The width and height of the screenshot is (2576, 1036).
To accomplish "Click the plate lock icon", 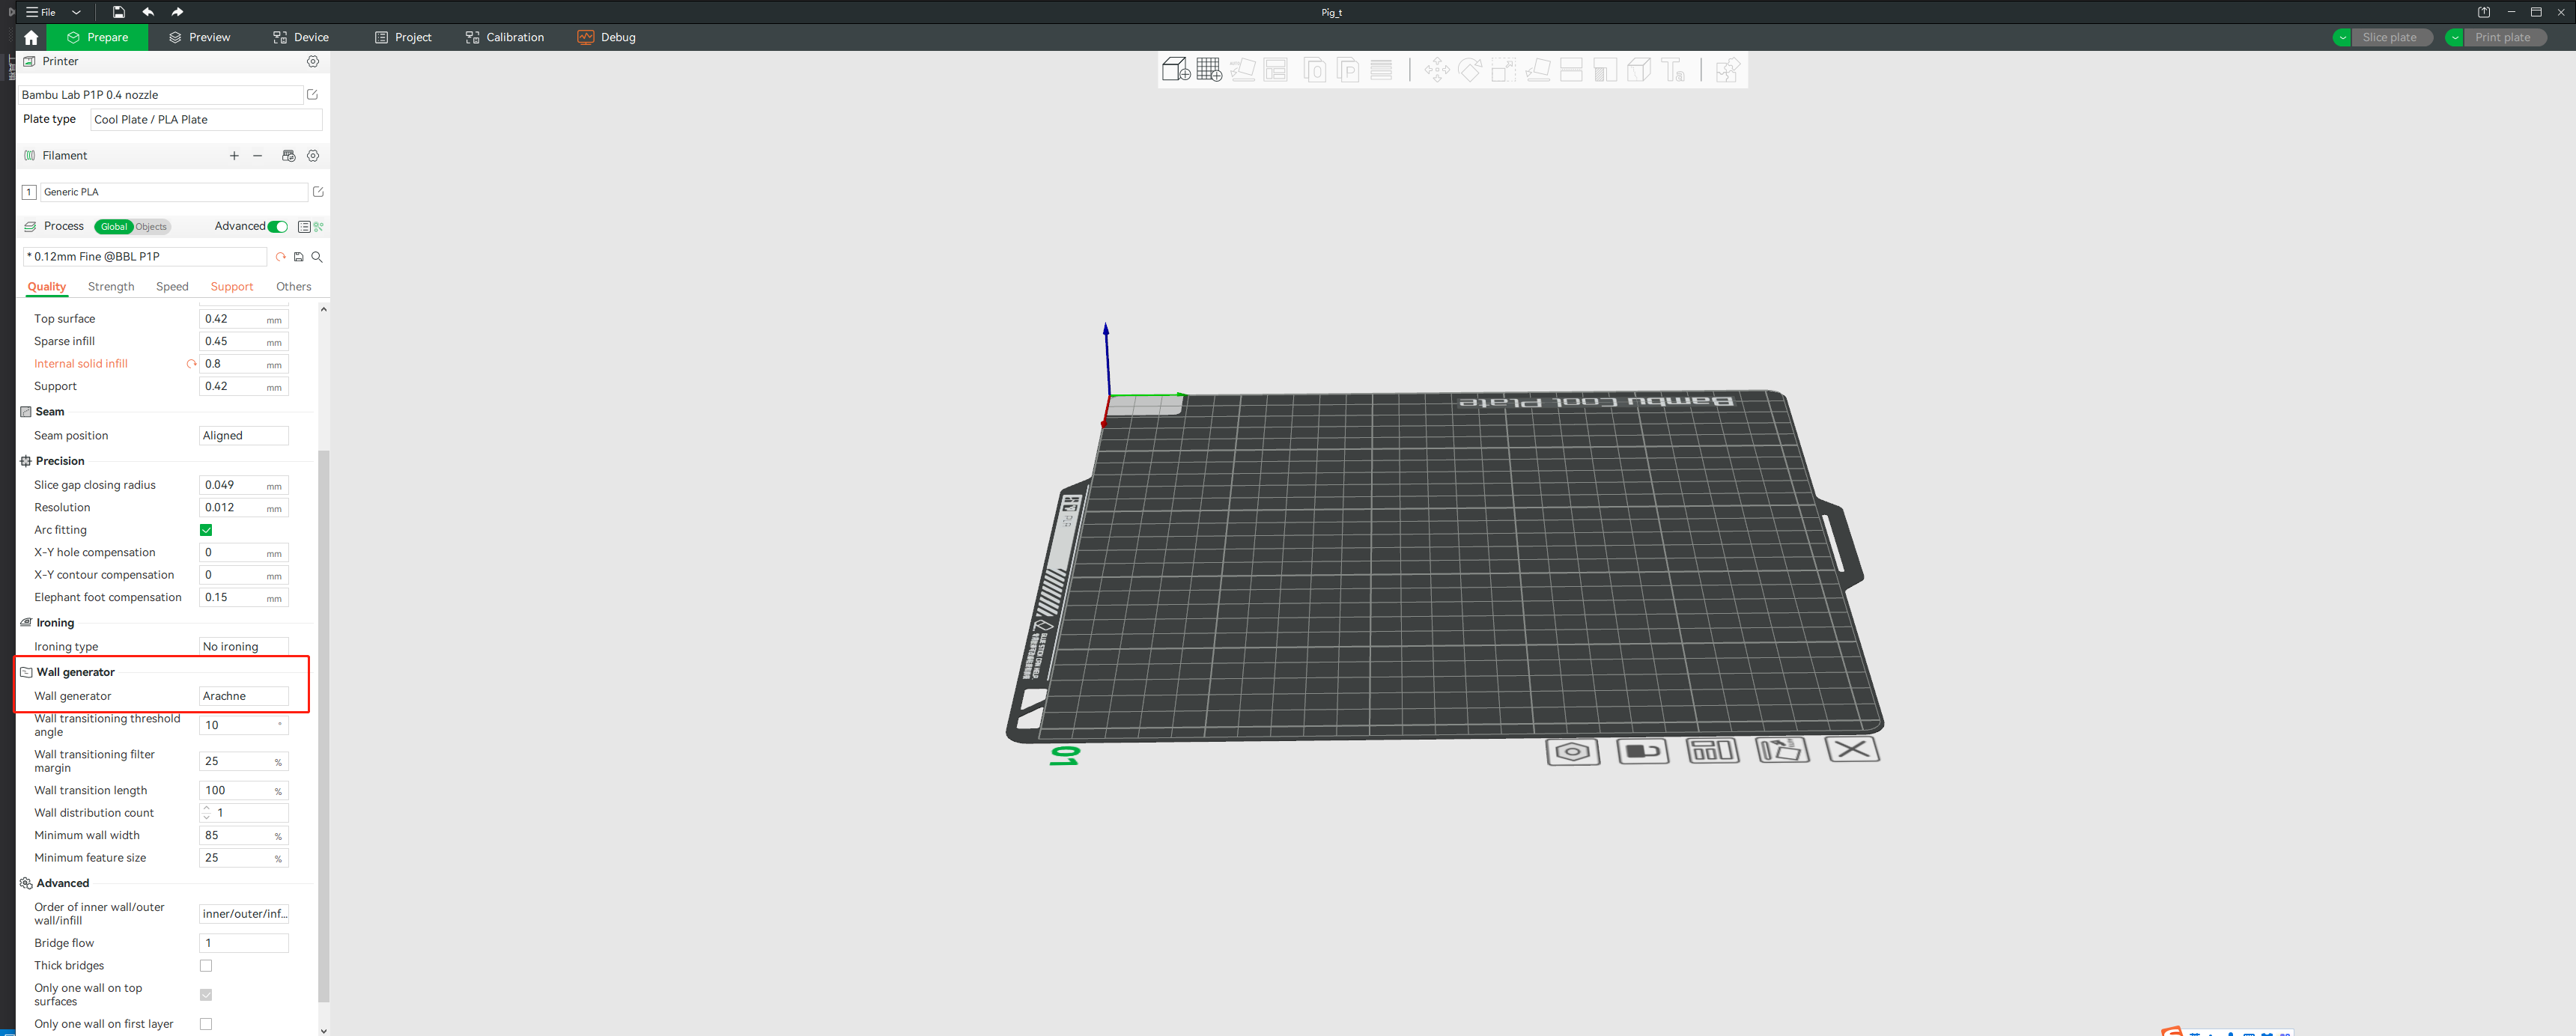I will click(1642, 751).
